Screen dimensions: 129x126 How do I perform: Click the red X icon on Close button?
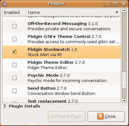[100, 116]
